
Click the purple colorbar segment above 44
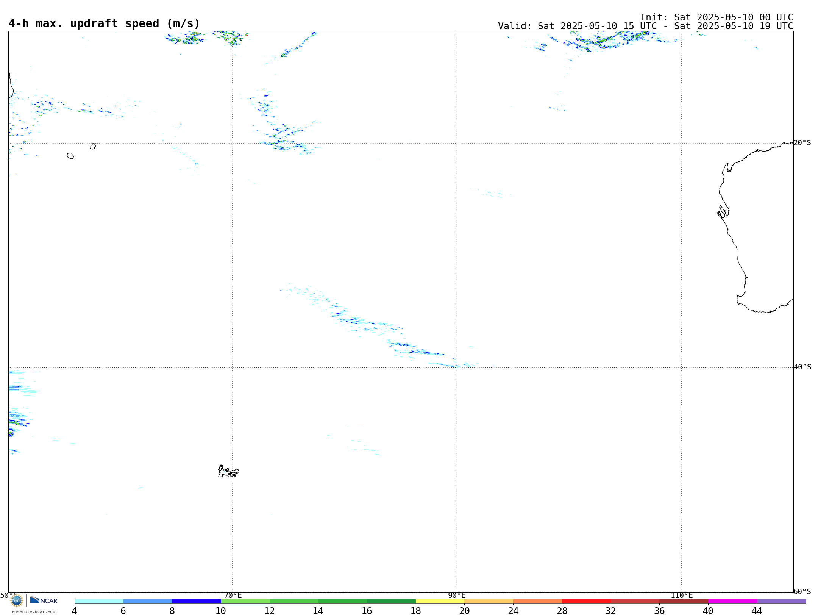click(x=781, y=601)
